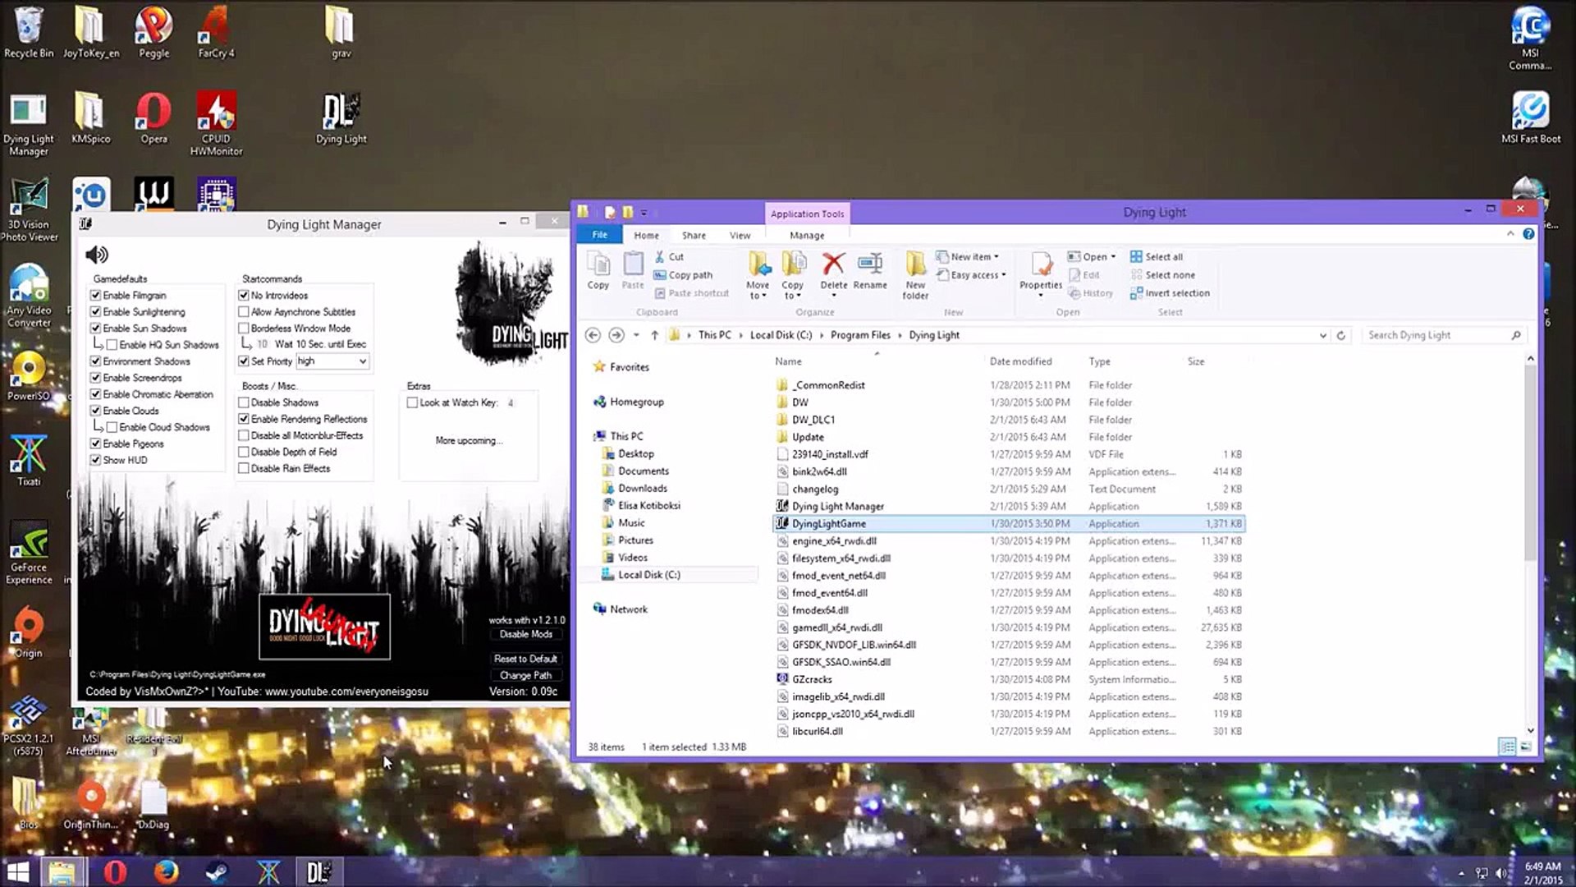Click the Move to icon

(758, 264)
